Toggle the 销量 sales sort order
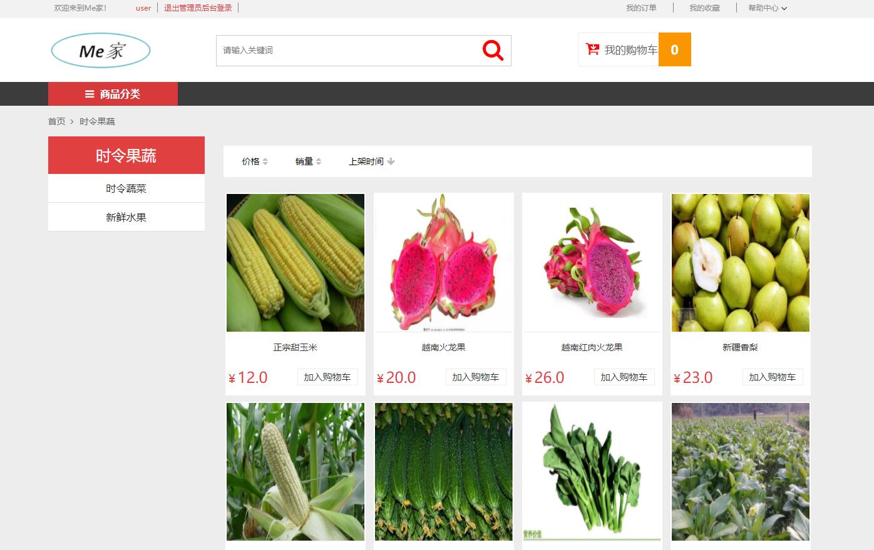 (x=307, y=161)
